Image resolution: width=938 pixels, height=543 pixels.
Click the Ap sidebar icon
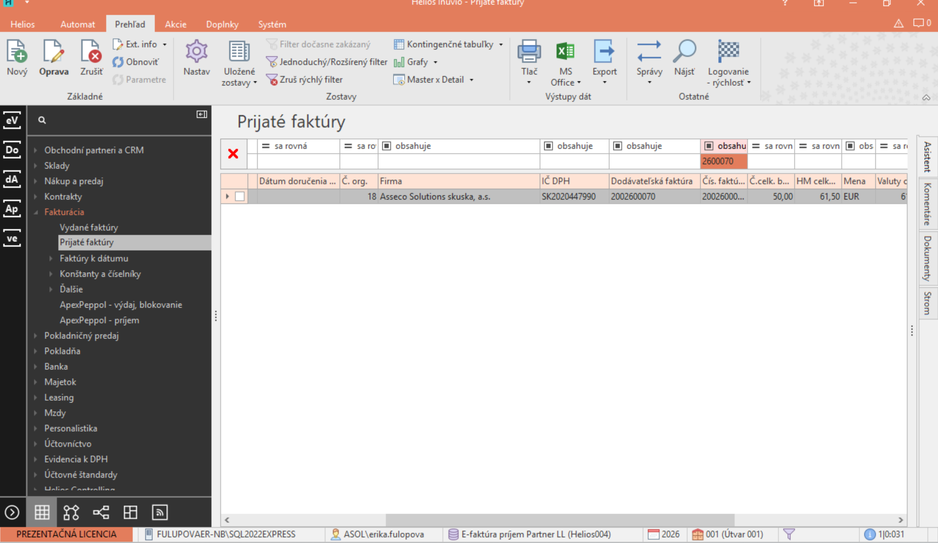[12, 209]
